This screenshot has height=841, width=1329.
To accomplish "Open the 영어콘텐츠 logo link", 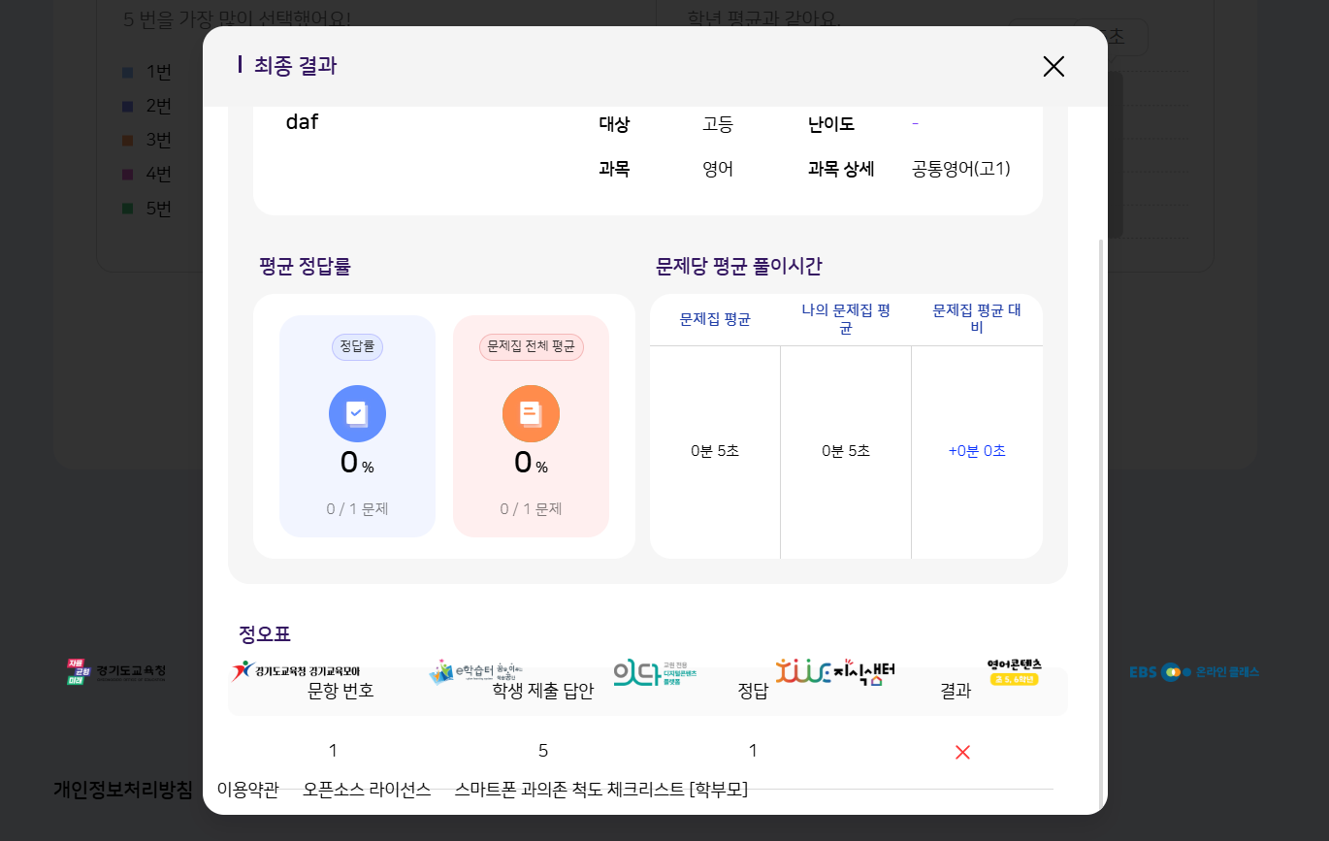I will click(x=1014, y=671).
